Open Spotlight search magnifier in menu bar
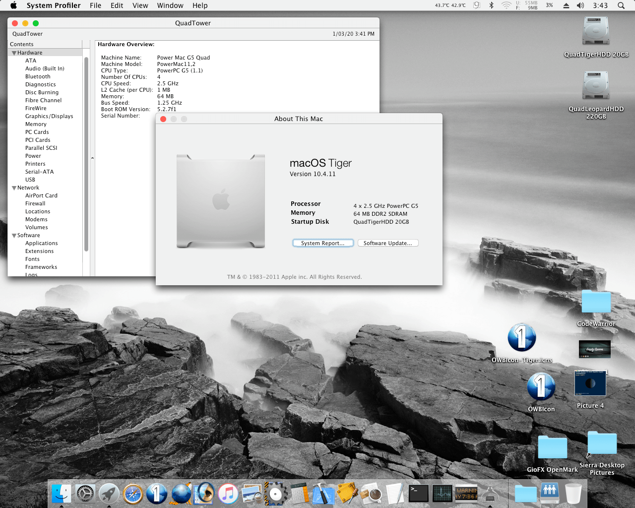The image size is (635, 508). click(621, 5)
